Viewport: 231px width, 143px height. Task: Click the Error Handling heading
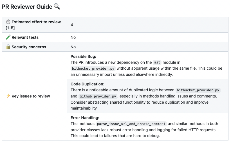point(85,118)
